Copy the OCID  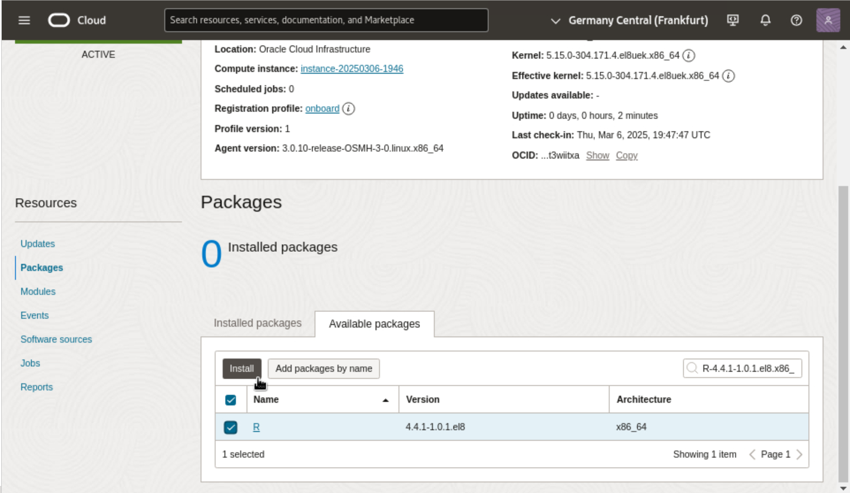click(627, 156)
